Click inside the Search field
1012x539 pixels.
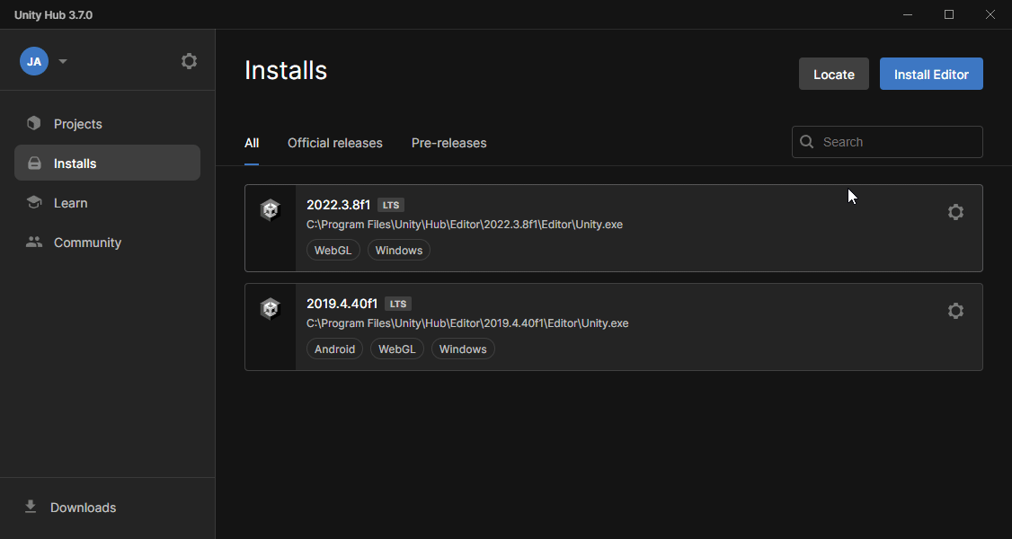(887, 141)
